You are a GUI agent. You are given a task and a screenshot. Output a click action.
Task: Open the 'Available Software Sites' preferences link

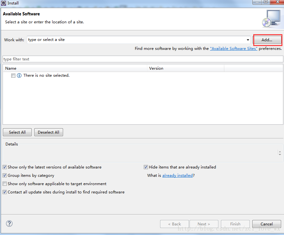233,49
